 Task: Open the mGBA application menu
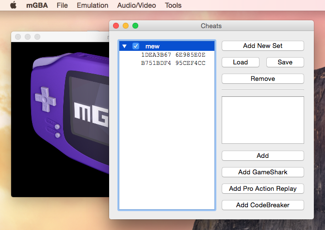(x=37, y=5)
